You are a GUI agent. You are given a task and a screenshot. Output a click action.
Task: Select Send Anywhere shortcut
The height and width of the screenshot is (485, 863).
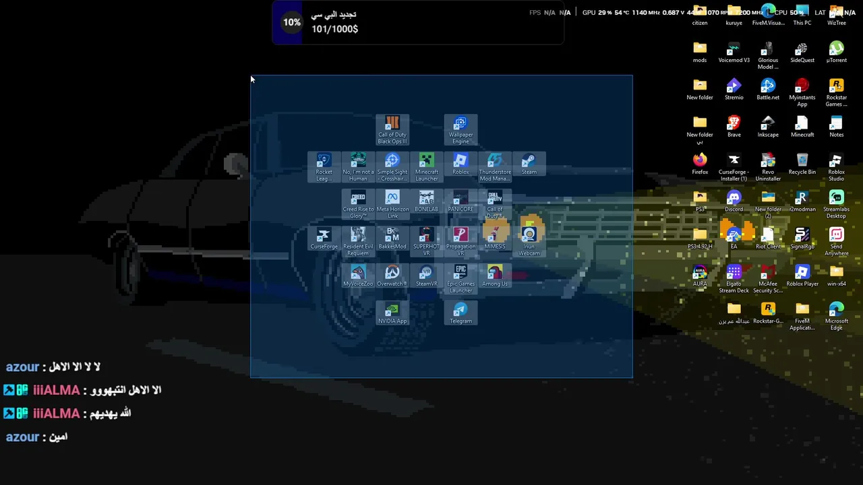tap(836, 242)
